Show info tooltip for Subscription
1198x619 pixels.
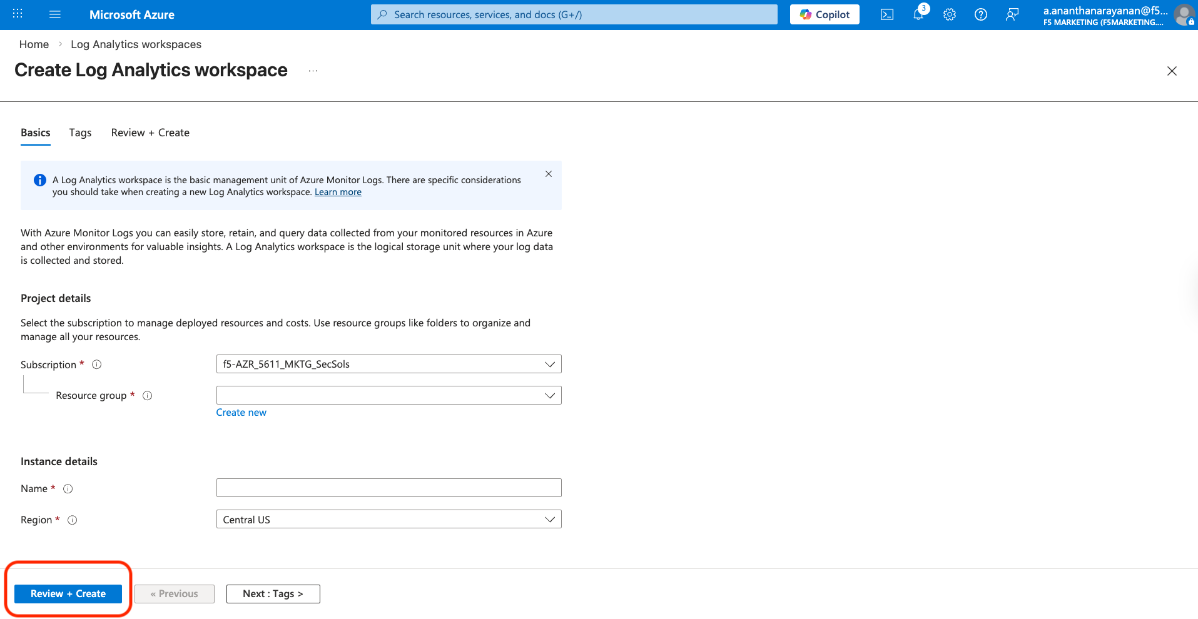(x=97, y=365)
